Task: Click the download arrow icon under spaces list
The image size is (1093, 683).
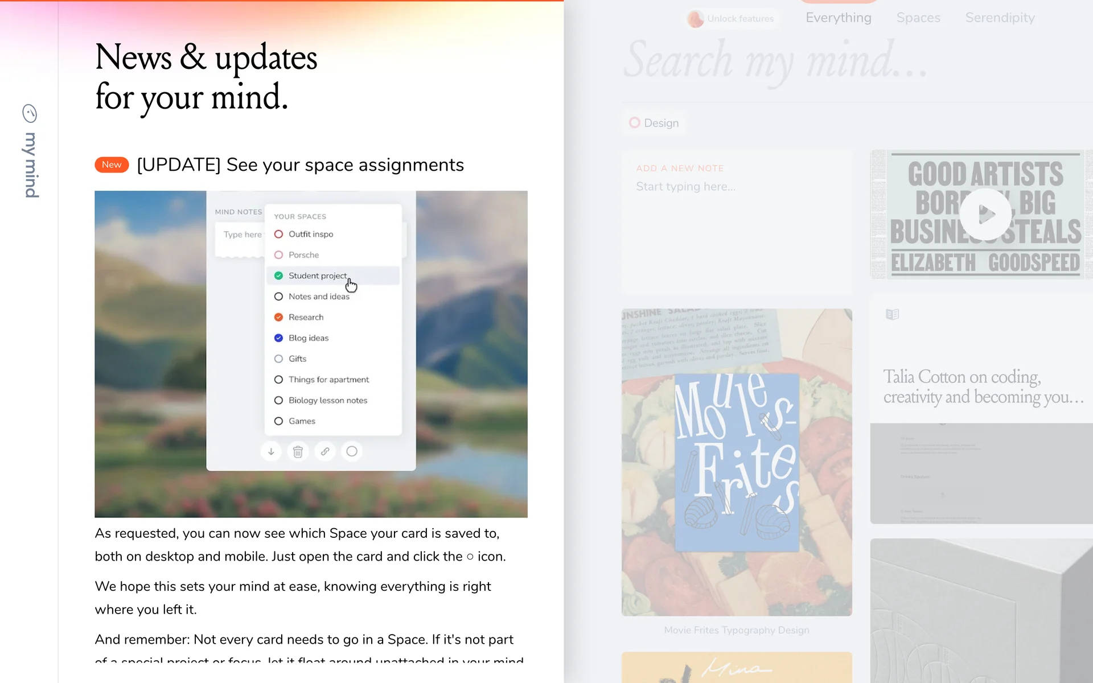Action: (x=271, y=451)
